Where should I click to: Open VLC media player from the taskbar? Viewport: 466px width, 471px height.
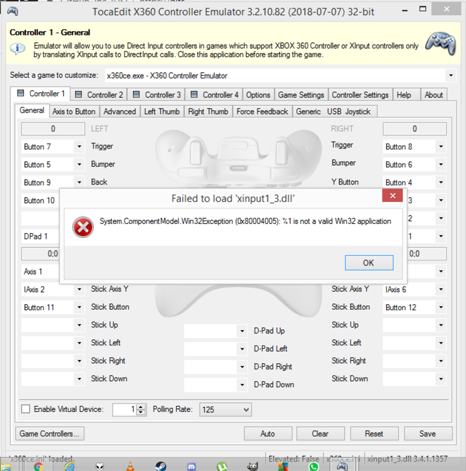pos(130,466)
